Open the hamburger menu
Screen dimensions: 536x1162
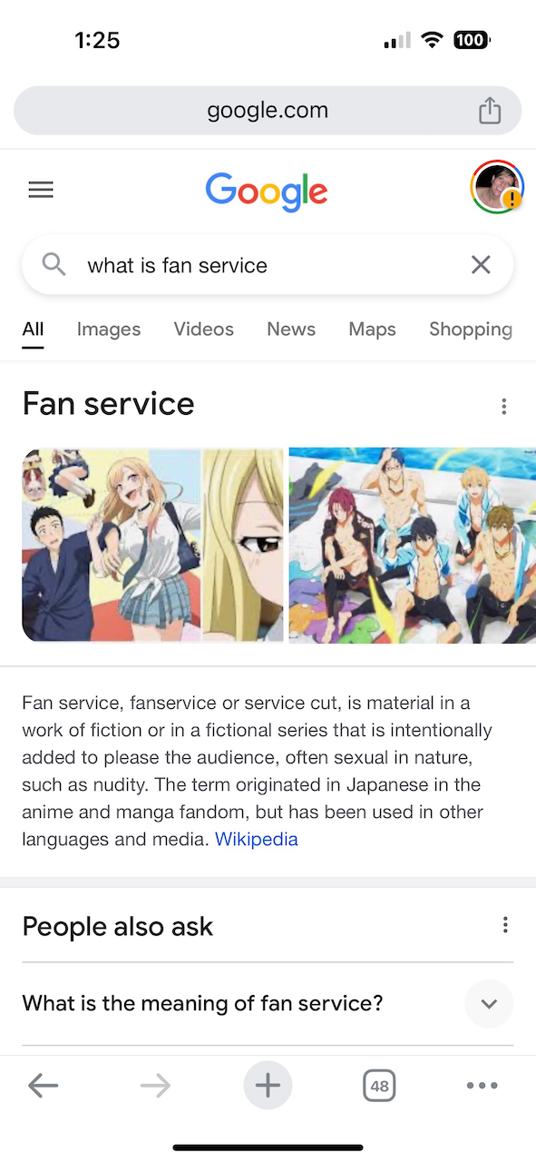[41, 190]
